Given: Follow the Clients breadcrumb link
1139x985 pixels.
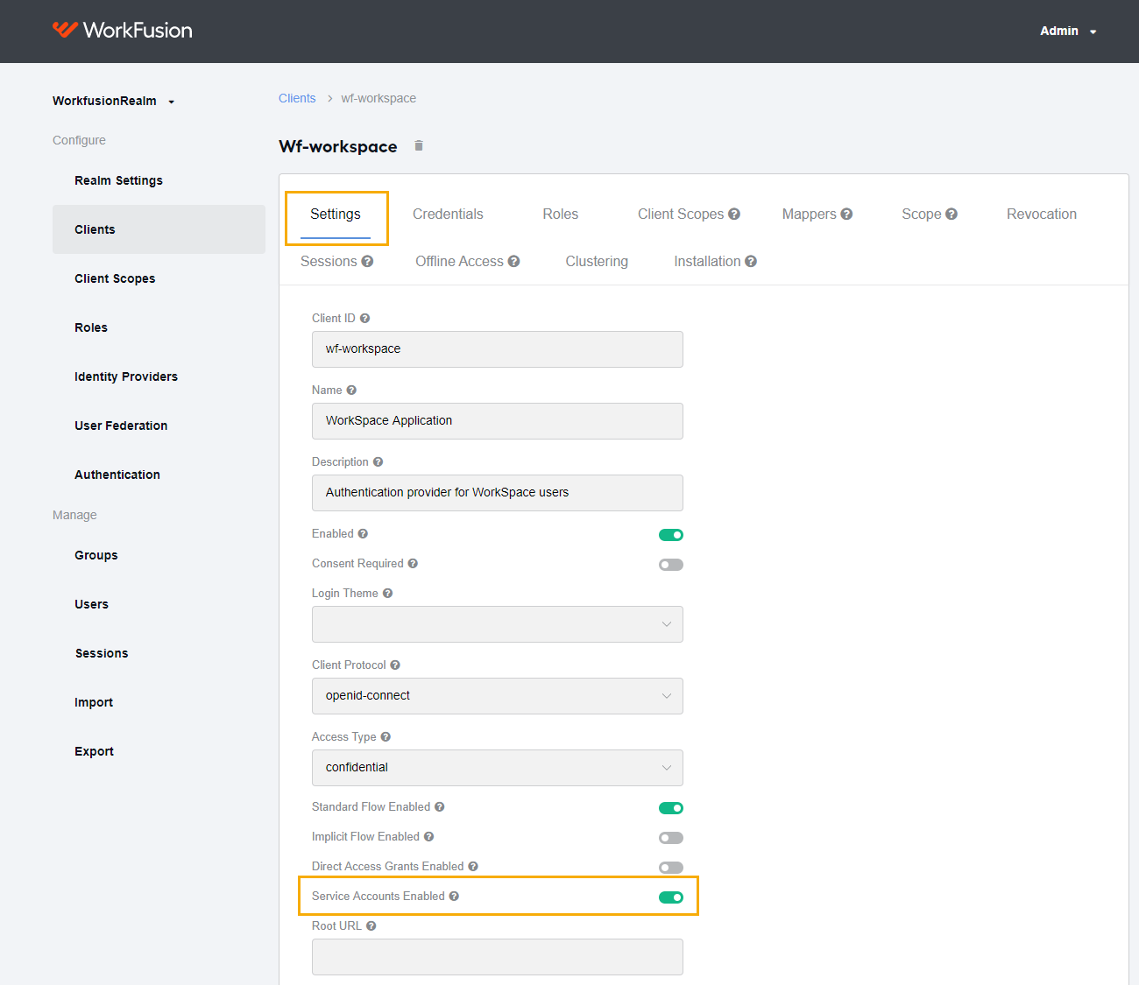Looking at the screenshot, I should [297, 98].
